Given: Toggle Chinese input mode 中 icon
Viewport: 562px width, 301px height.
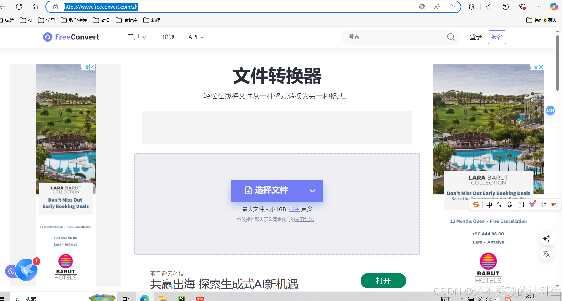Looking at the screenshot, I should (x=489, y=204).
